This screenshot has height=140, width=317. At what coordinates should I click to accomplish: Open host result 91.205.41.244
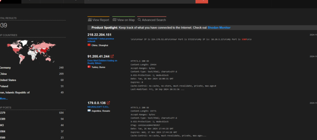click(x=99, y=56)
